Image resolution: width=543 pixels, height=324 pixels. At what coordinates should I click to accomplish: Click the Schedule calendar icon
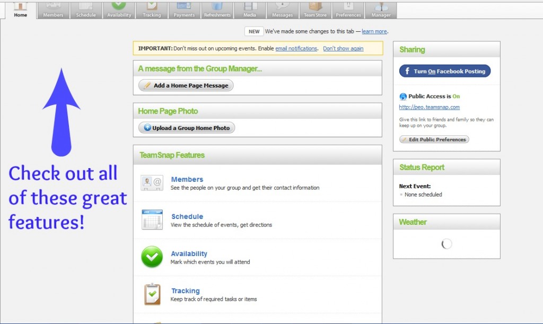pos(152,220)
